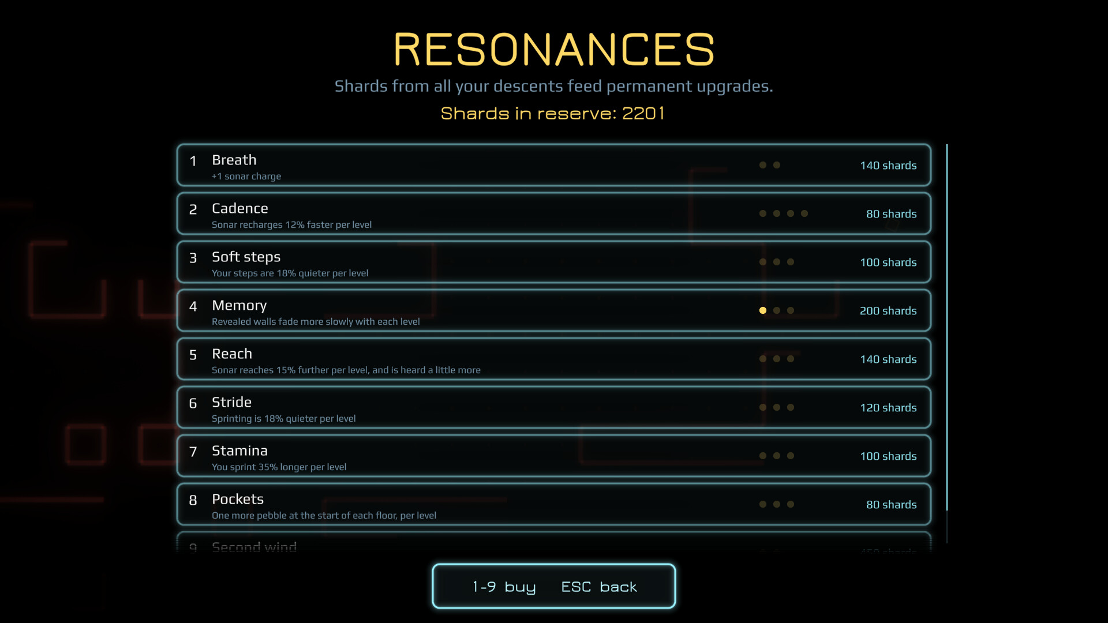This screenshot has width=1108, height=623.
Task: Click the second level dot on Reach
Action: 777,359
